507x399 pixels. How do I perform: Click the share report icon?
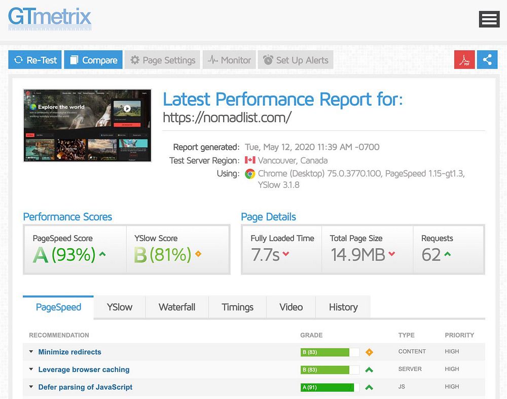coord(487,59)
